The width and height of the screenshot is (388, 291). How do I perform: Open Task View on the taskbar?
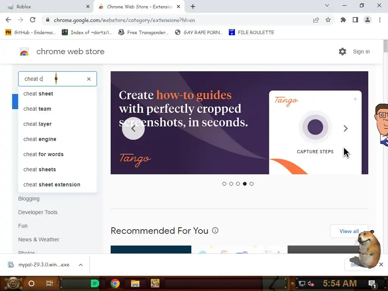(50, 283)
